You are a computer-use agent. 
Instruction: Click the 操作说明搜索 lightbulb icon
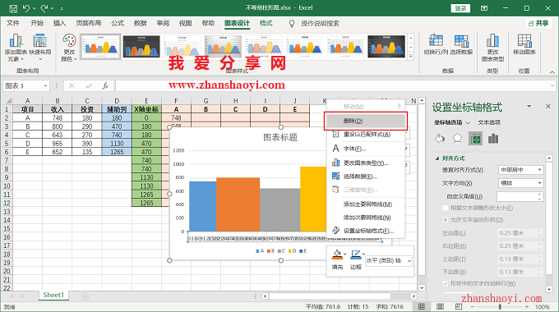[x=292, y=24]
